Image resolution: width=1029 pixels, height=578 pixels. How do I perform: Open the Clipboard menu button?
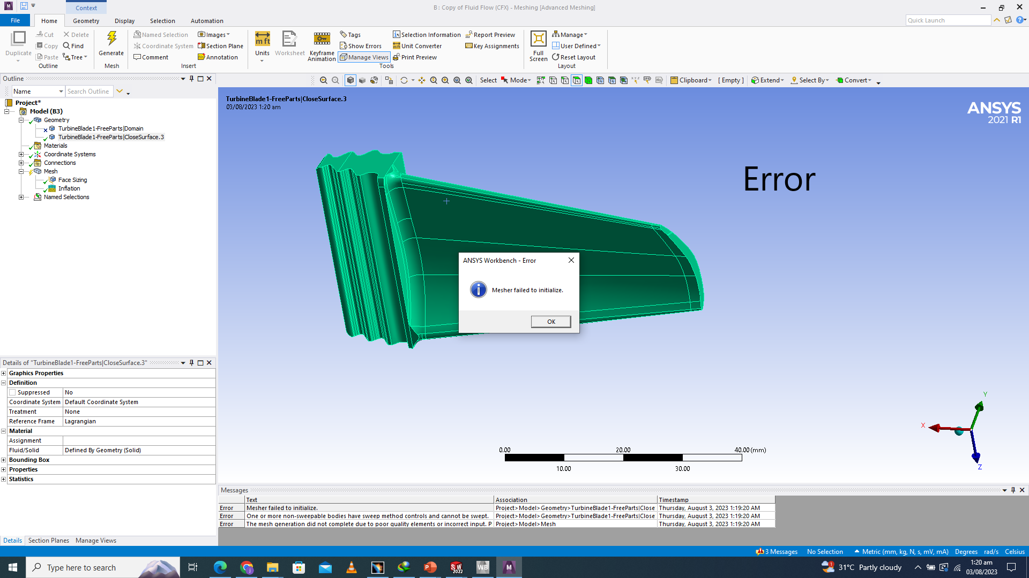coord(691,80)
